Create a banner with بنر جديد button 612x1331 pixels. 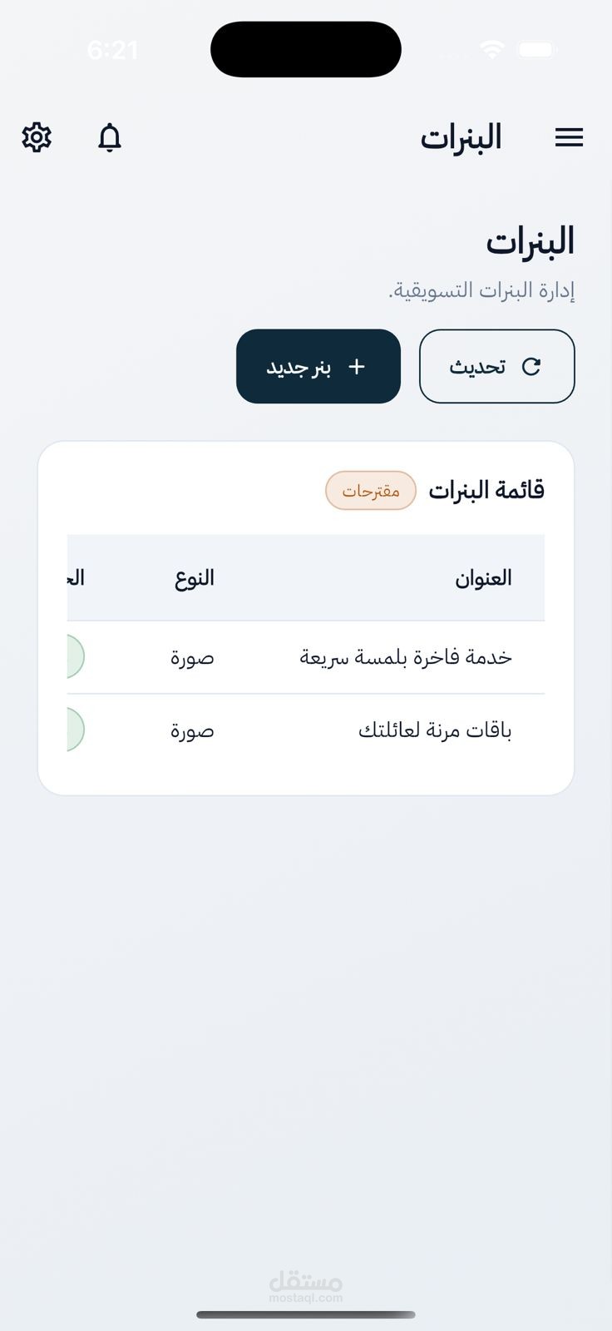pos(318,366)
